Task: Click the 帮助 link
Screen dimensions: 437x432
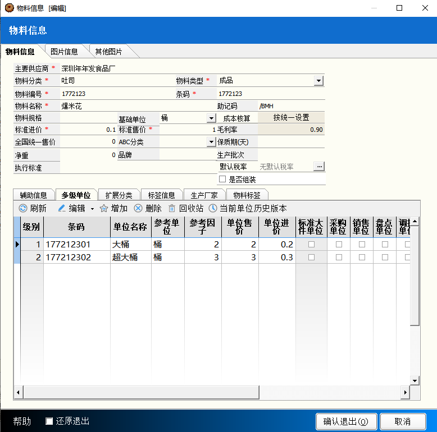Action: point(22,421)
